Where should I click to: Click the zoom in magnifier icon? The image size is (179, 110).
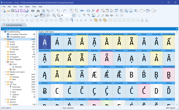click(54, 15)
